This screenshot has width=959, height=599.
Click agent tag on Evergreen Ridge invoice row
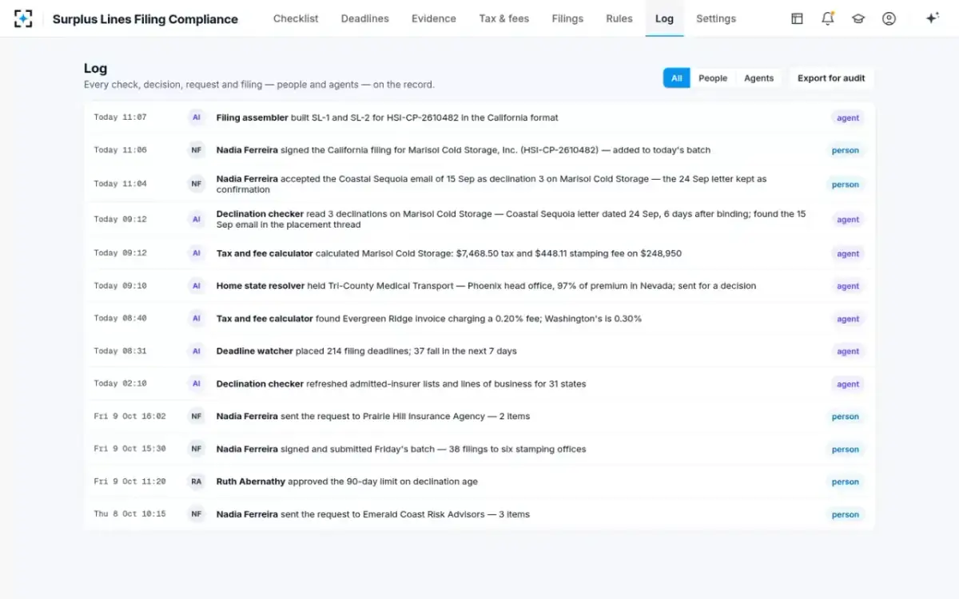(848, 319)
